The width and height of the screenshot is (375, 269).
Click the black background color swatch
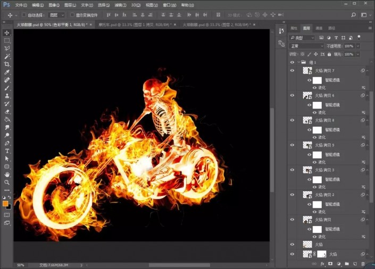coord(10,207)
